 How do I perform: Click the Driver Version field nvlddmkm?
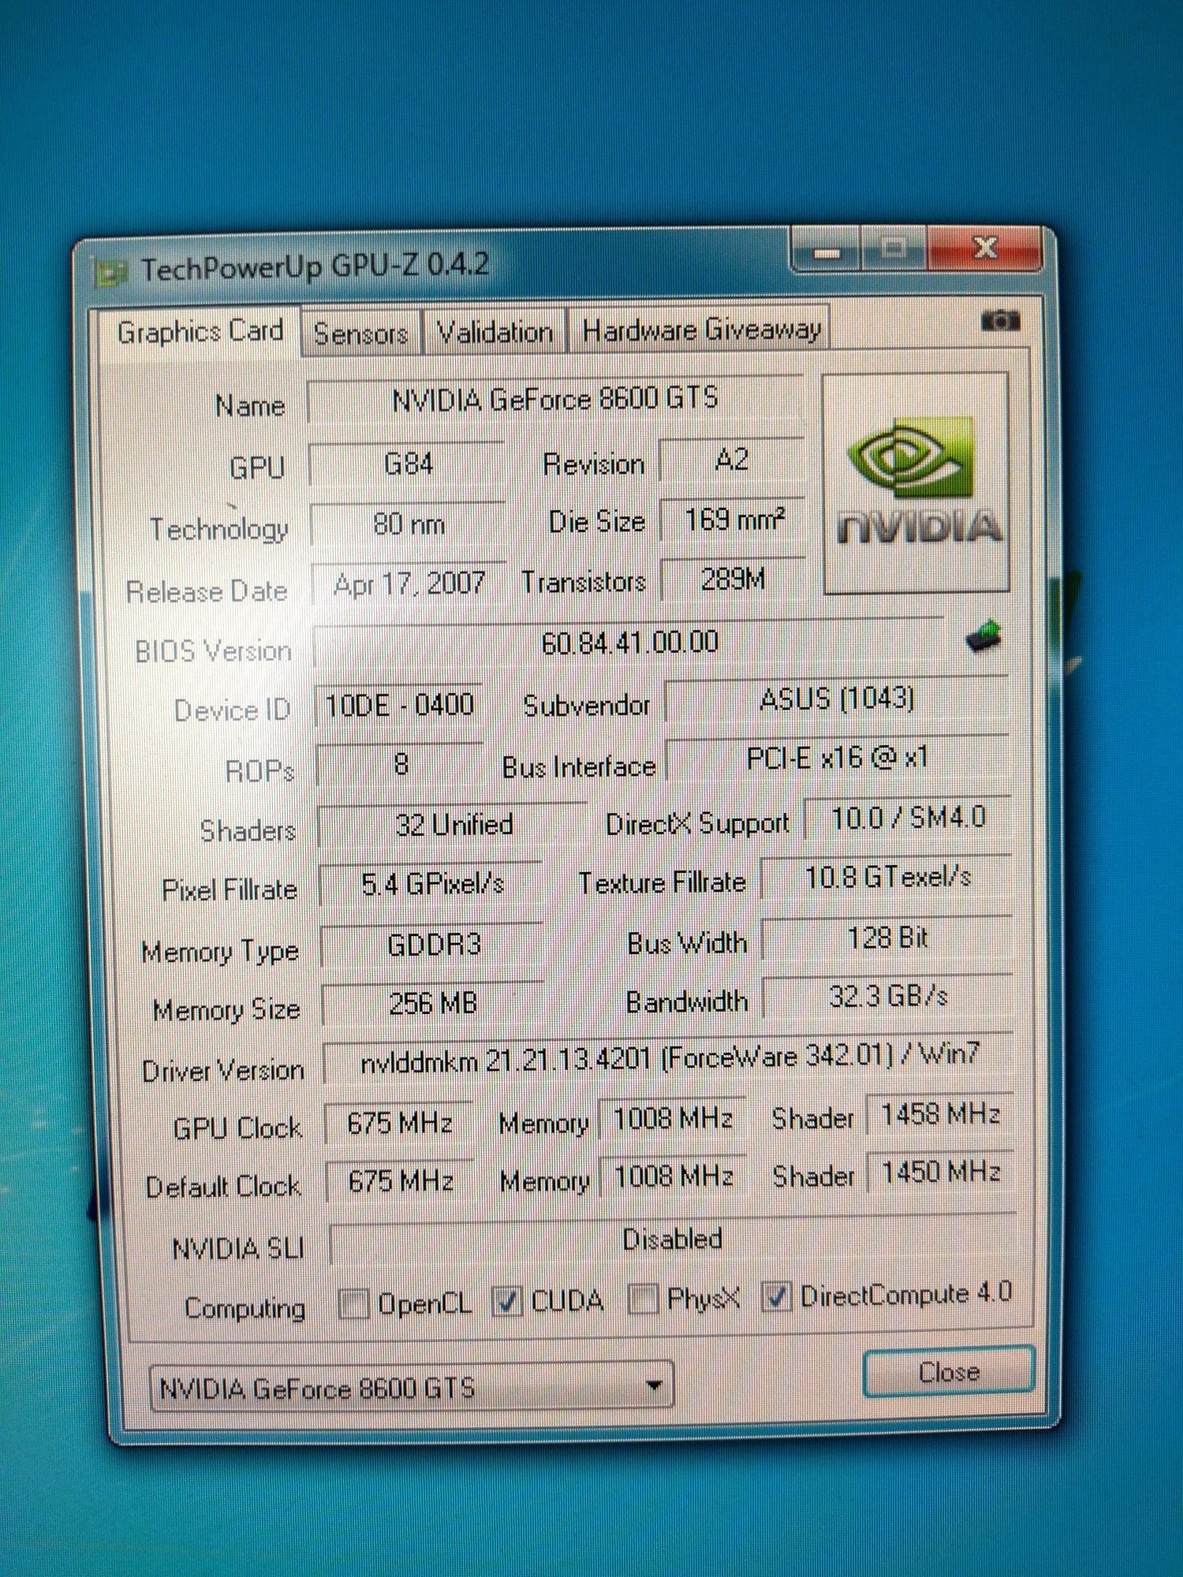pyautogui.click(x=669, y=1059)
